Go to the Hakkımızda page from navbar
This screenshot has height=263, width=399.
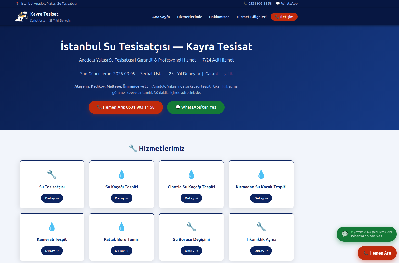click(x=219, y=17)
